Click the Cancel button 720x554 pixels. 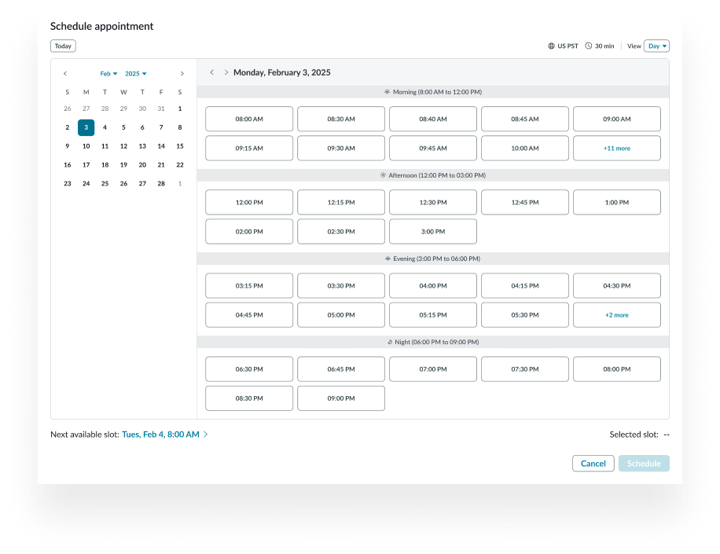point(593,463)
